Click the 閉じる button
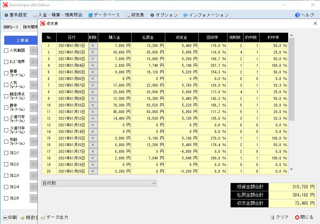Viewport: 320px width, 224px height. [304, 217]
